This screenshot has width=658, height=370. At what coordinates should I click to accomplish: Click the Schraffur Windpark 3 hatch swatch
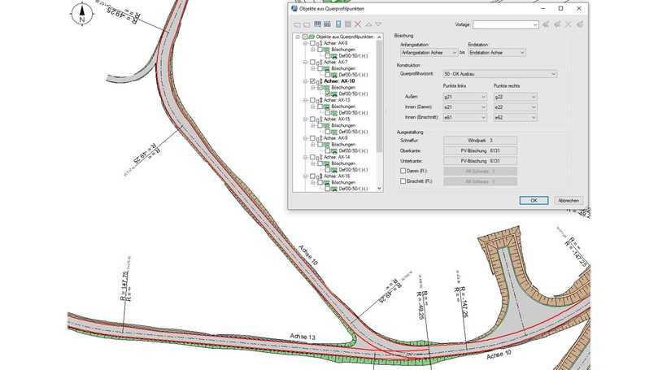click(x=480, y=141)
